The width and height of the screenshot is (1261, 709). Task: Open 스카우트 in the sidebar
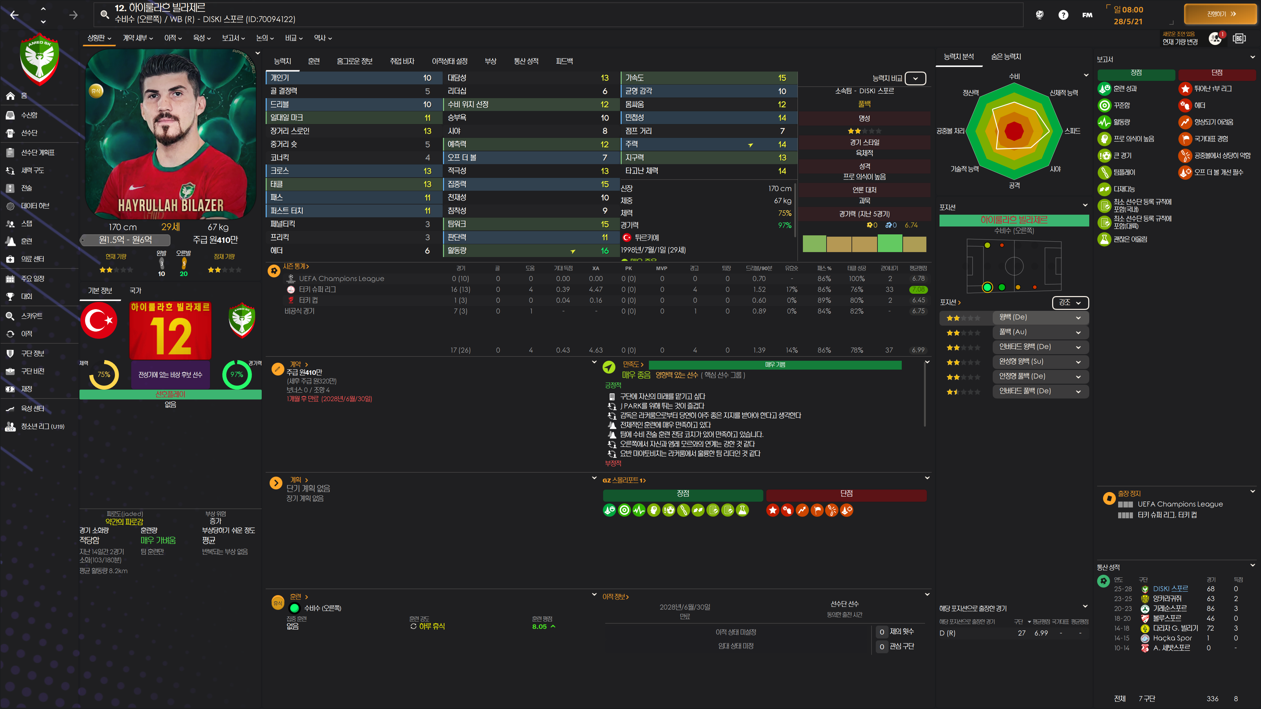31,316
